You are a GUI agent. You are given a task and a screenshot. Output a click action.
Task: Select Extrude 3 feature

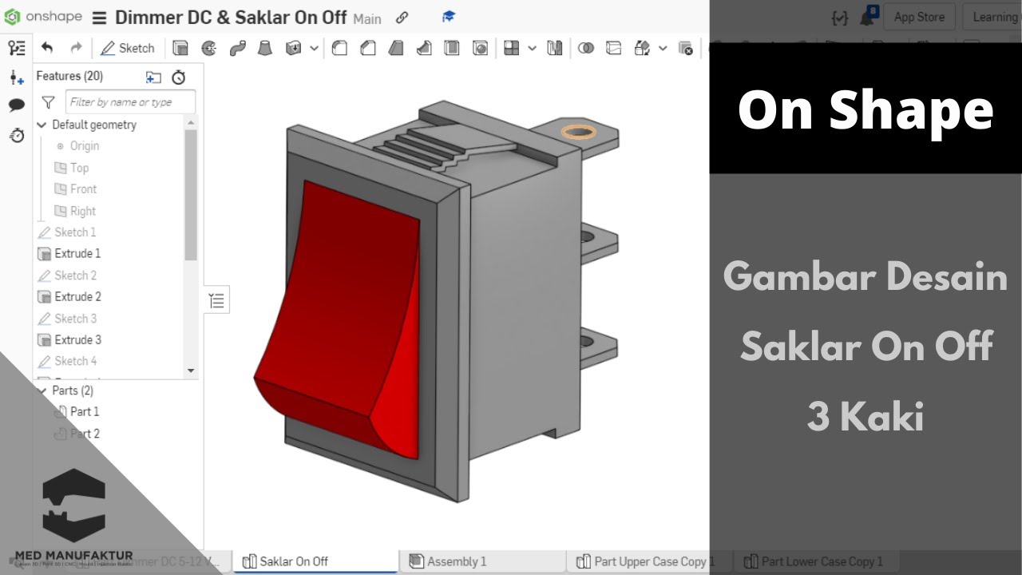(77, 340)
